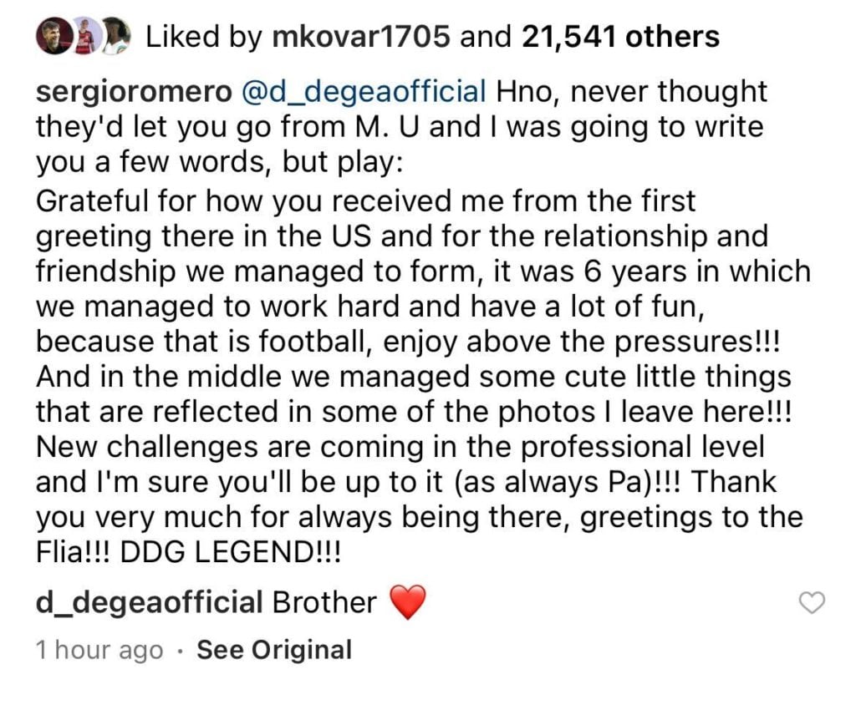This screenshot has height=715, width=856.
Task: Click the New challenges are coming sentence
Action: 400,447
